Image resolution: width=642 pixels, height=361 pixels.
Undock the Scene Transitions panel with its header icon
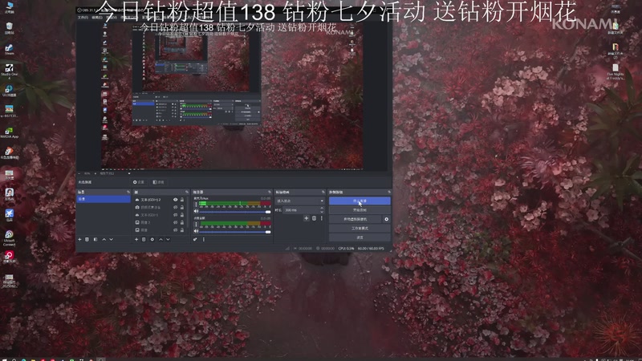point(323,192)
